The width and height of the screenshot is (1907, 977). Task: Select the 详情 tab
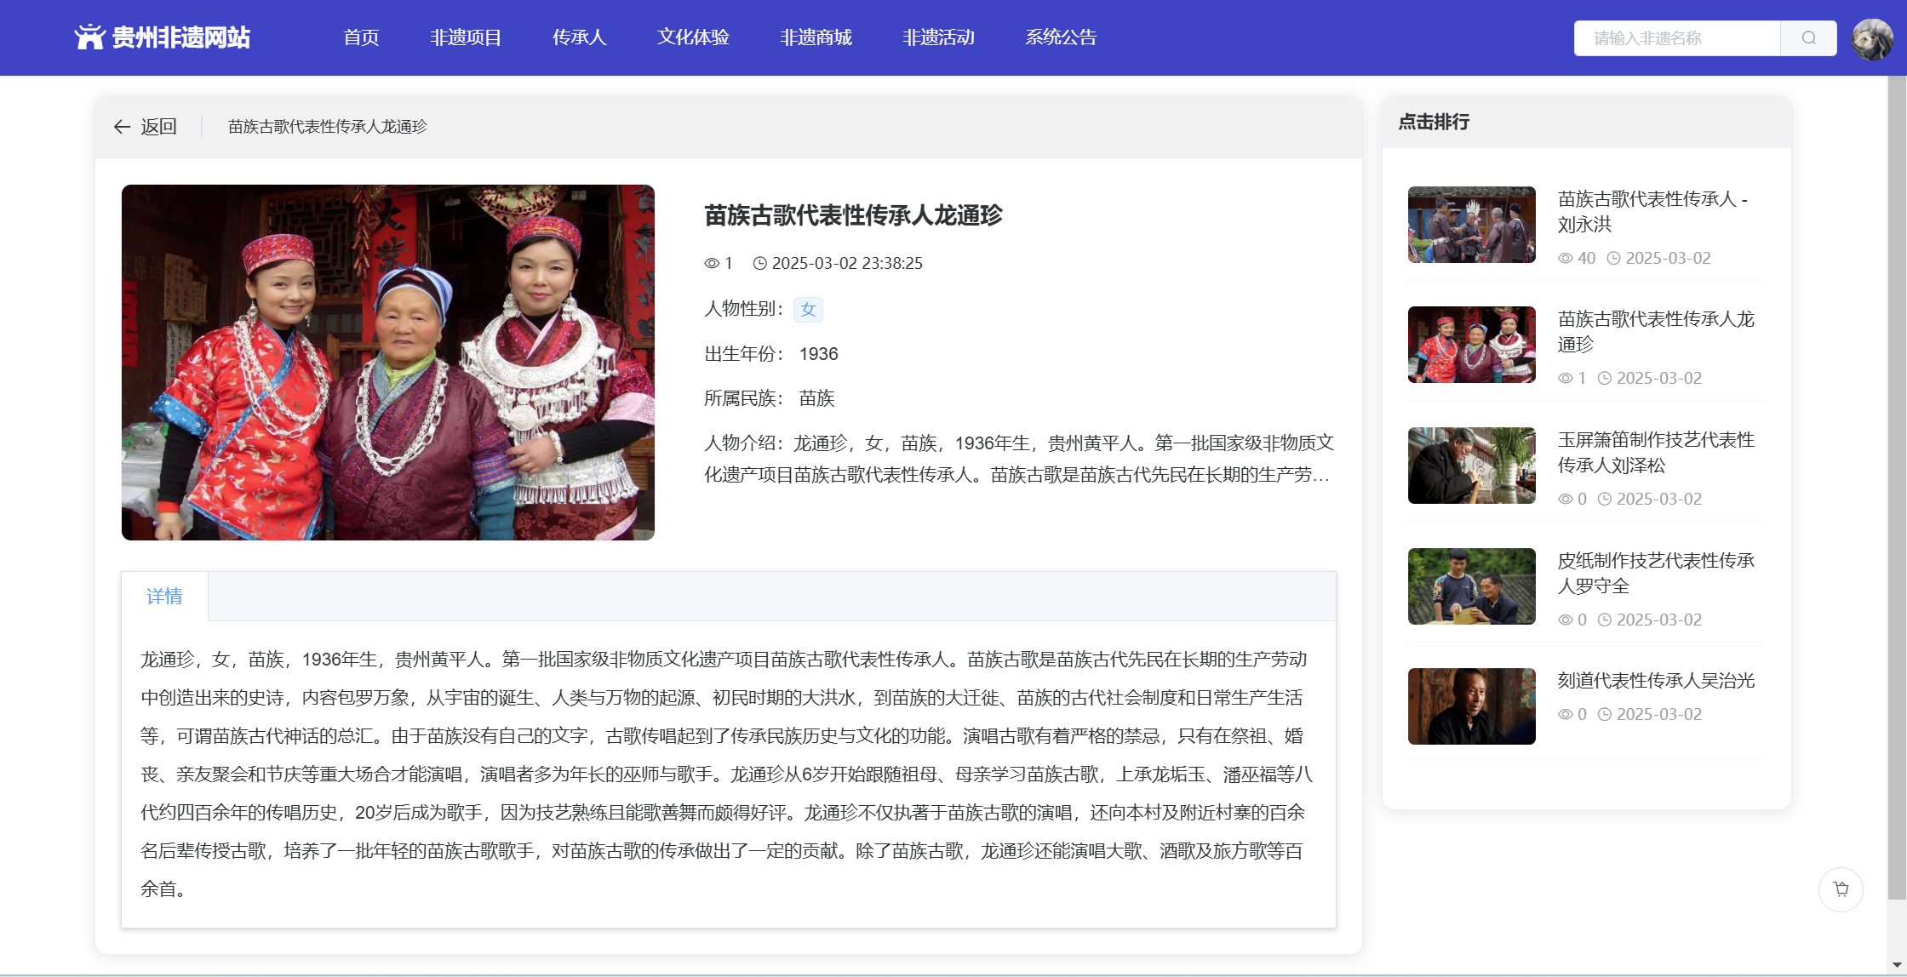(x=164, y=597)
